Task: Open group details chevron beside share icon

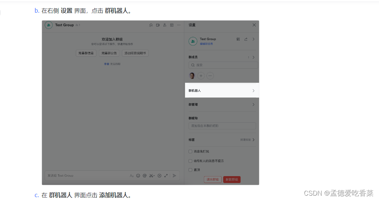Action: 253,39
